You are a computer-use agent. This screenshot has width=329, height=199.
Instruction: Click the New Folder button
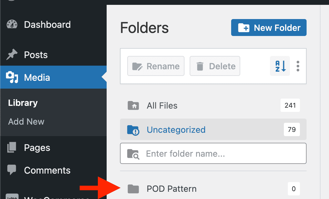(268, 28)
